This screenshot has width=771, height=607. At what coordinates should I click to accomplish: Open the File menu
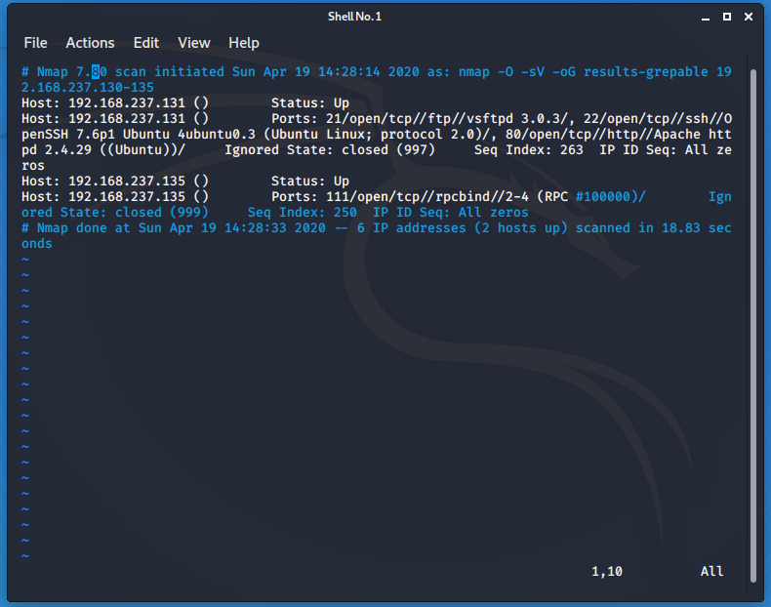[x=35, y=43]
